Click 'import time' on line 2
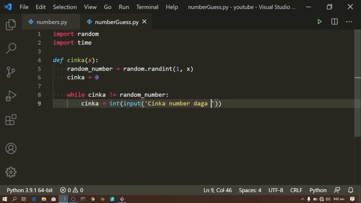 click(x=72, y=43)
